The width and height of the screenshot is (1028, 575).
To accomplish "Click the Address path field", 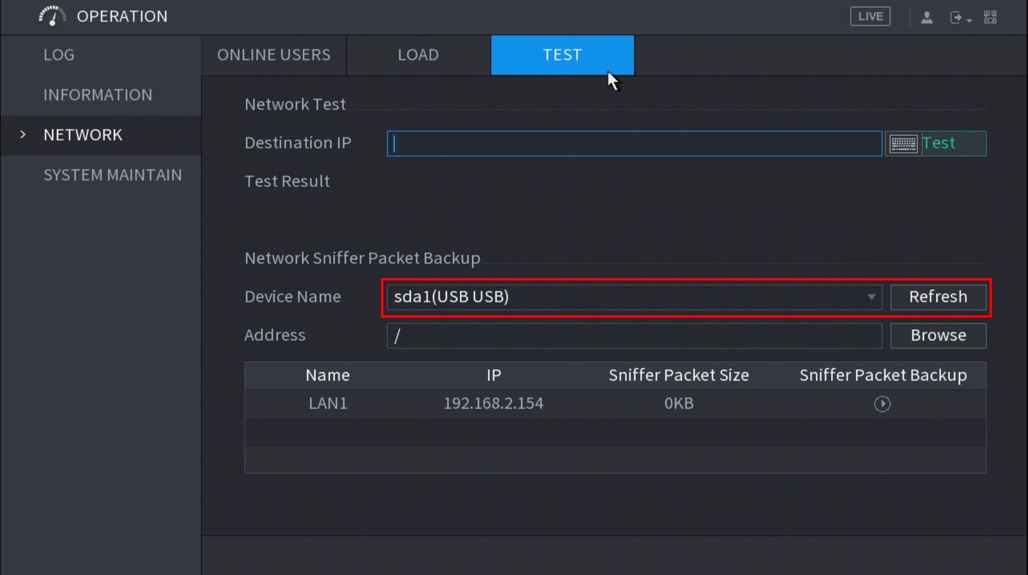I will pyautogui.click(x=634, y=335).
